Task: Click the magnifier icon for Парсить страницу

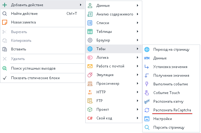Action: (147, 127)
